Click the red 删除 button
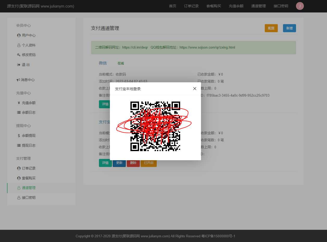This screenshot has width=327, height=242. pyautogui.click(x=133, y=163)
